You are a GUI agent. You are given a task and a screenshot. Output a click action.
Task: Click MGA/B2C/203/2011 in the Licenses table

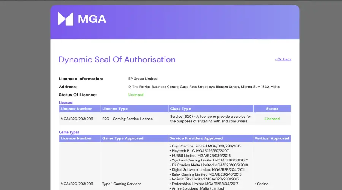click(77, 119)
